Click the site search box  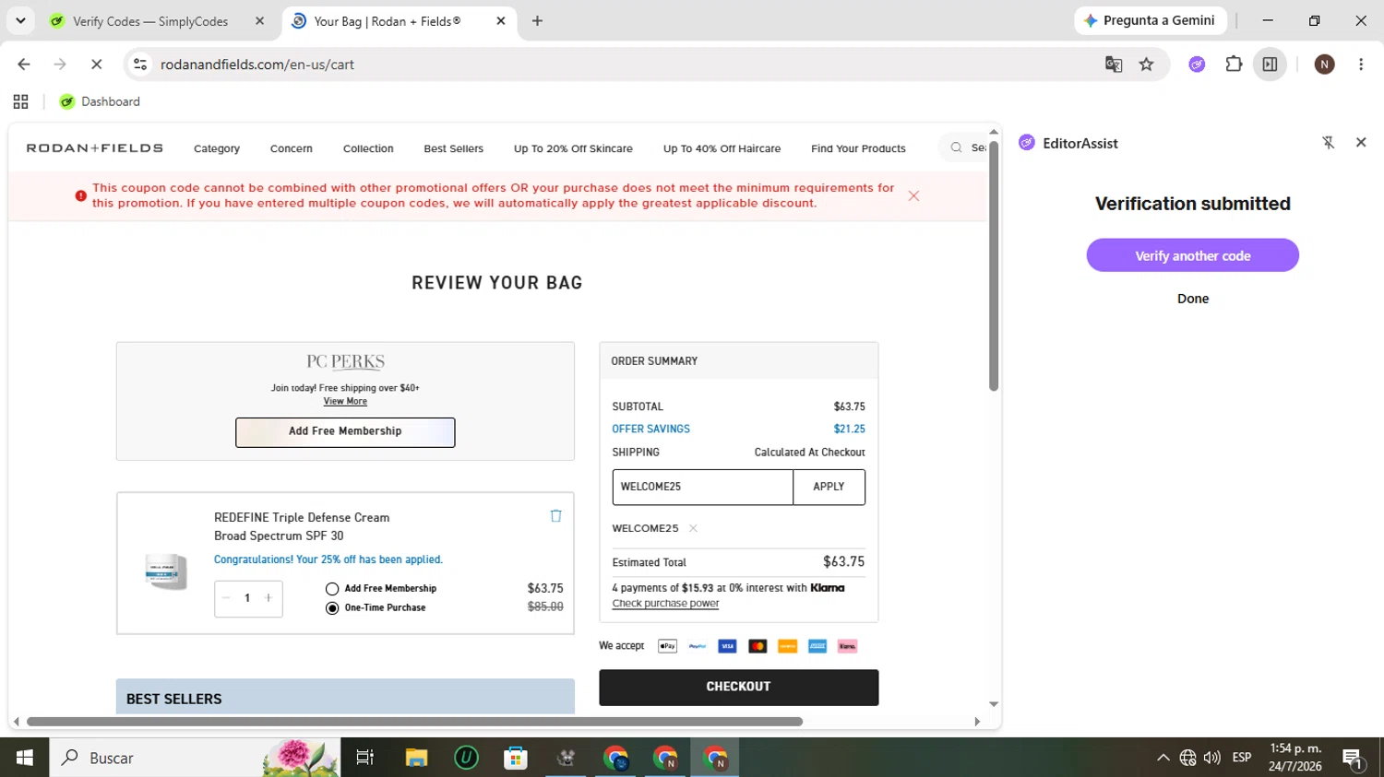click(963, 147)
